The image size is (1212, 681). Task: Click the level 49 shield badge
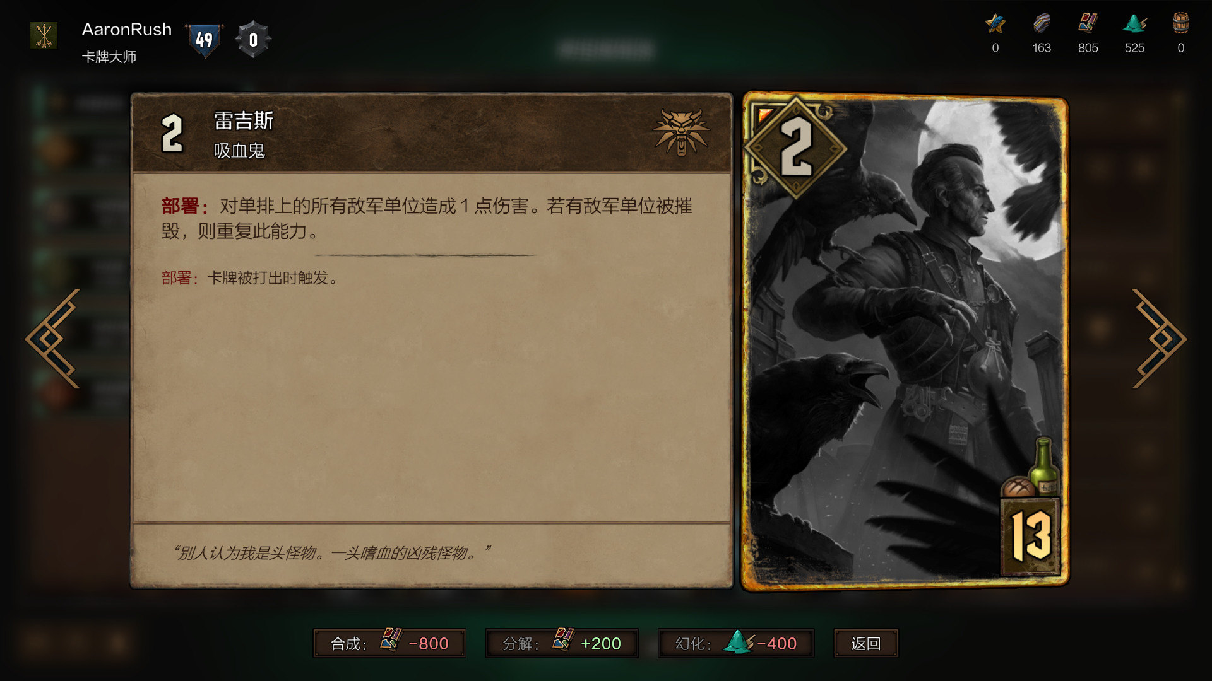(204, 40)
